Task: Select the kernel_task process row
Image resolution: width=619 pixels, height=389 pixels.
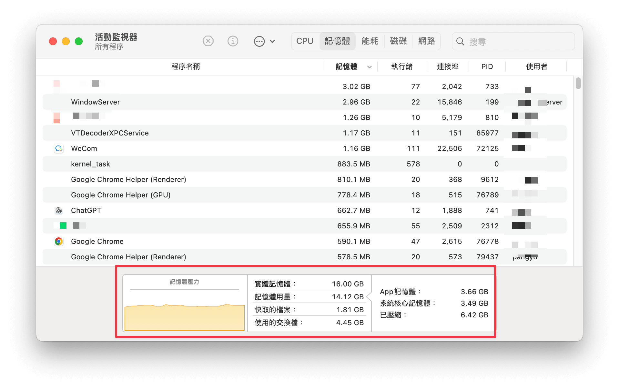Action: click(304, 164)
